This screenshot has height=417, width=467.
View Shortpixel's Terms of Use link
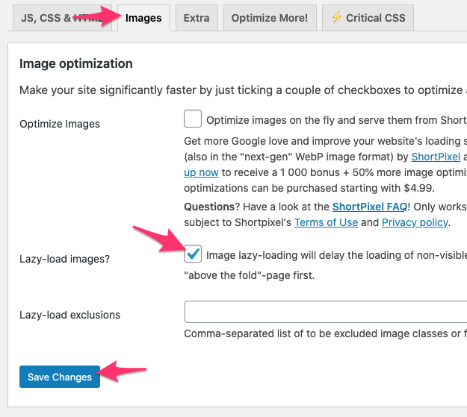[326, 222]
